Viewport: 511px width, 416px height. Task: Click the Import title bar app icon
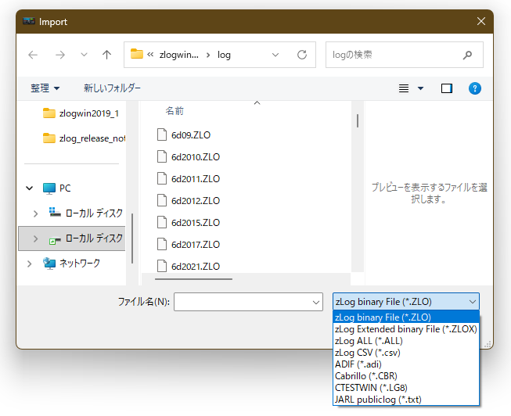click(29, 21)
